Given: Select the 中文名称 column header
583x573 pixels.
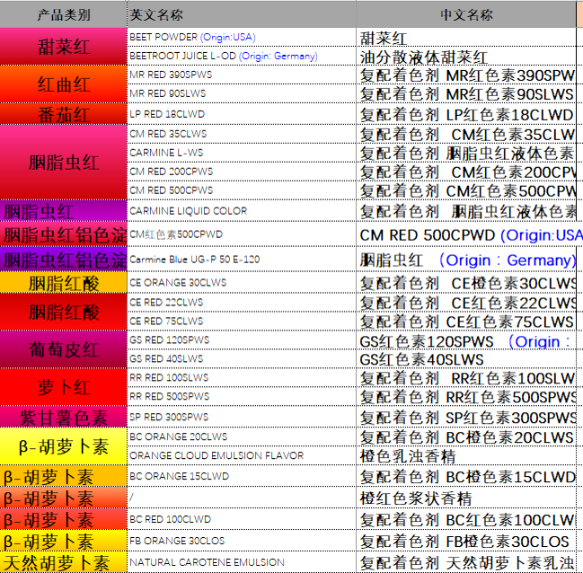Looking at the screenshot, I should (466, 14).
